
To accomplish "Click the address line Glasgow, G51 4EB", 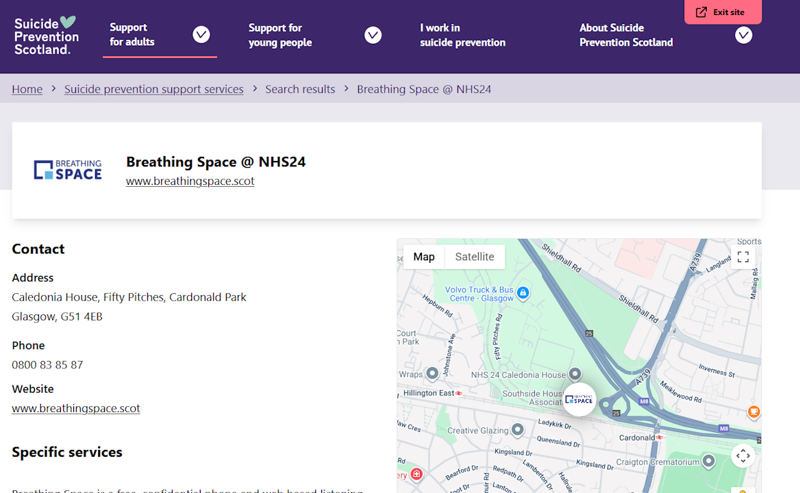I will click(x=57, y=316).
